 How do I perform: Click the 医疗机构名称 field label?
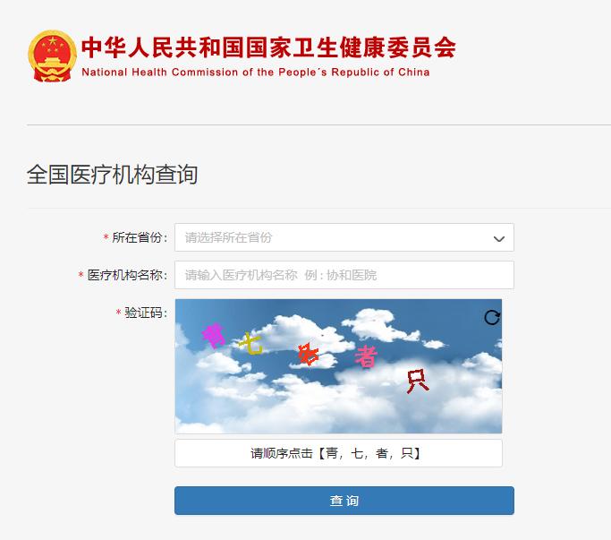tap(127, 275)
